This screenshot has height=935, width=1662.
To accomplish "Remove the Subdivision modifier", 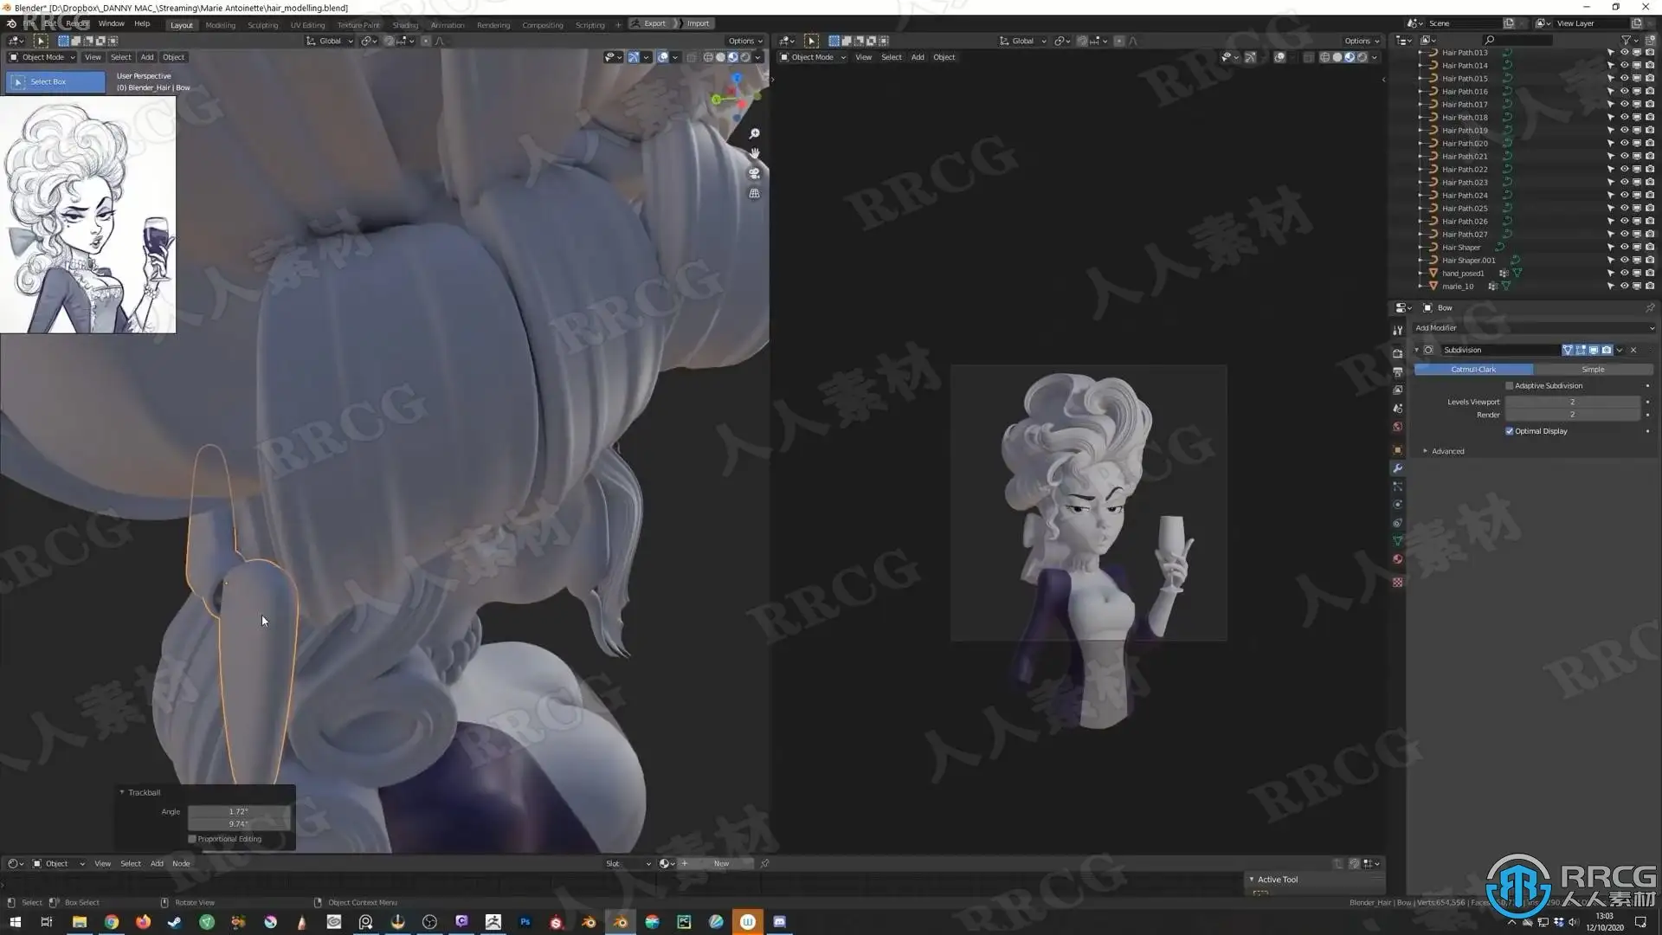I will click(1633, 350).
